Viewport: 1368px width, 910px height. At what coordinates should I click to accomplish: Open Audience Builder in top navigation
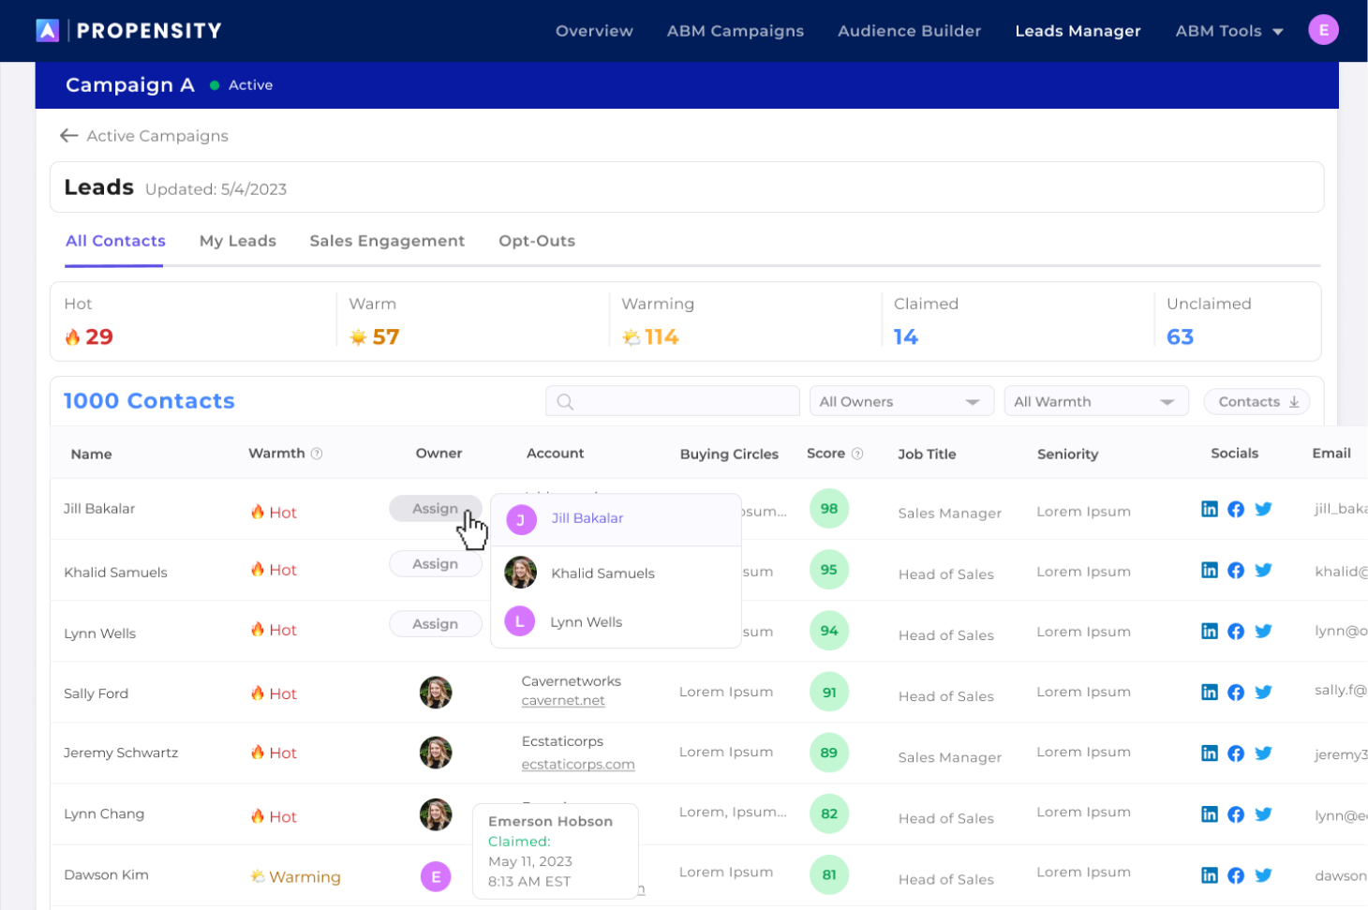point(910,31)
